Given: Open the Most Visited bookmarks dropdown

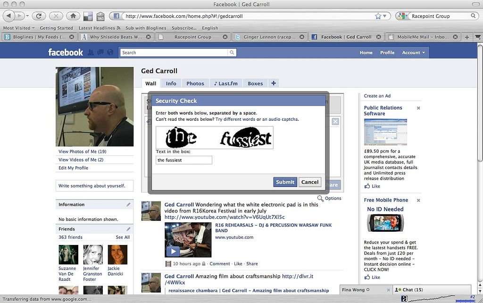Looking at the screenshot, I should coord(19,28).
